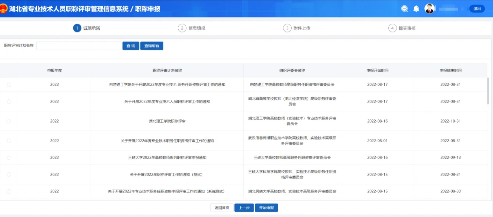Select radio for 三峡大学2022年高校教师系列 row
493x217 pixels.
[9, 158]
